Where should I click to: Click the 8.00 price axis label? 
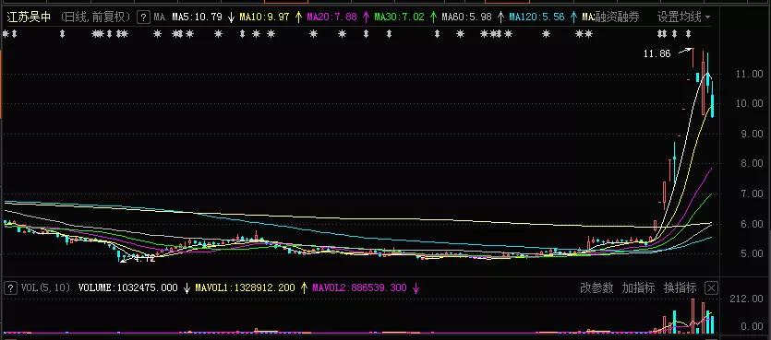pos(752,164)
